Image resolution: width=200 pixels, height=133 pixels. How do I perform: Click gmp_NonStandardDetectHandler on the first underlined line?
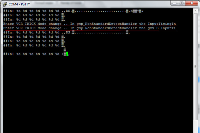click(107, 24)
